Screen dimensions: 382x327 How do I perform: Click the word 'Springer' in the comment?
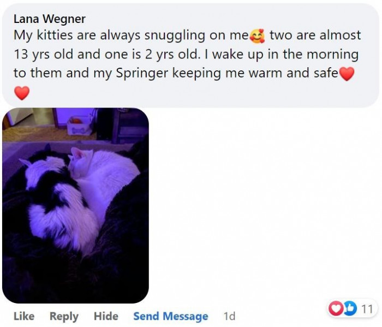(142, 73)
